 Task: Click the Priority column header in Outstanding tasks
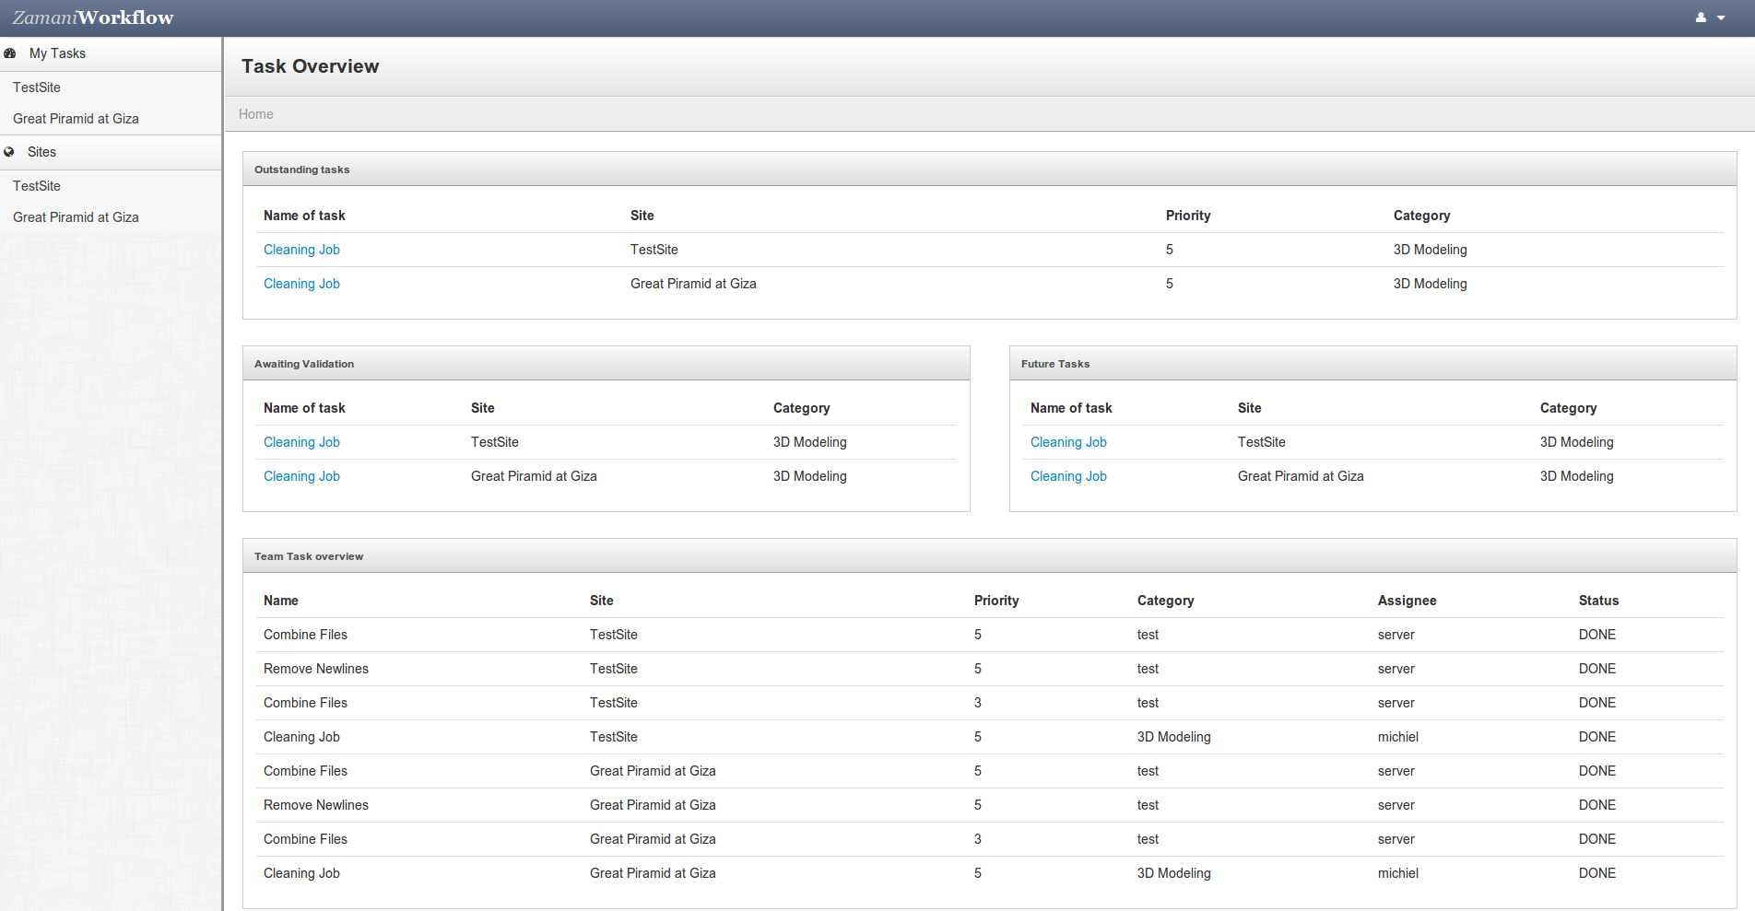click(1187, 216)
